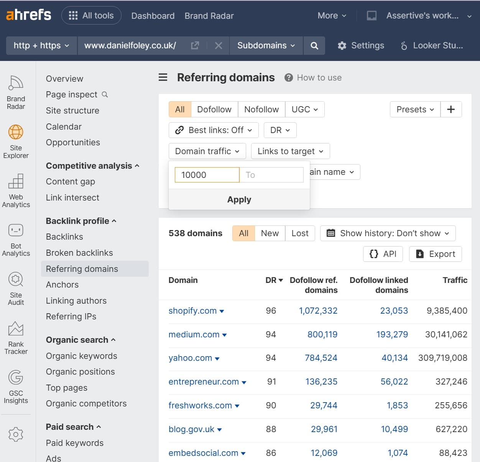Open the Subdomains mode dropdown
The width and height of the screenshot is (480, 462).
pos(266,46)
